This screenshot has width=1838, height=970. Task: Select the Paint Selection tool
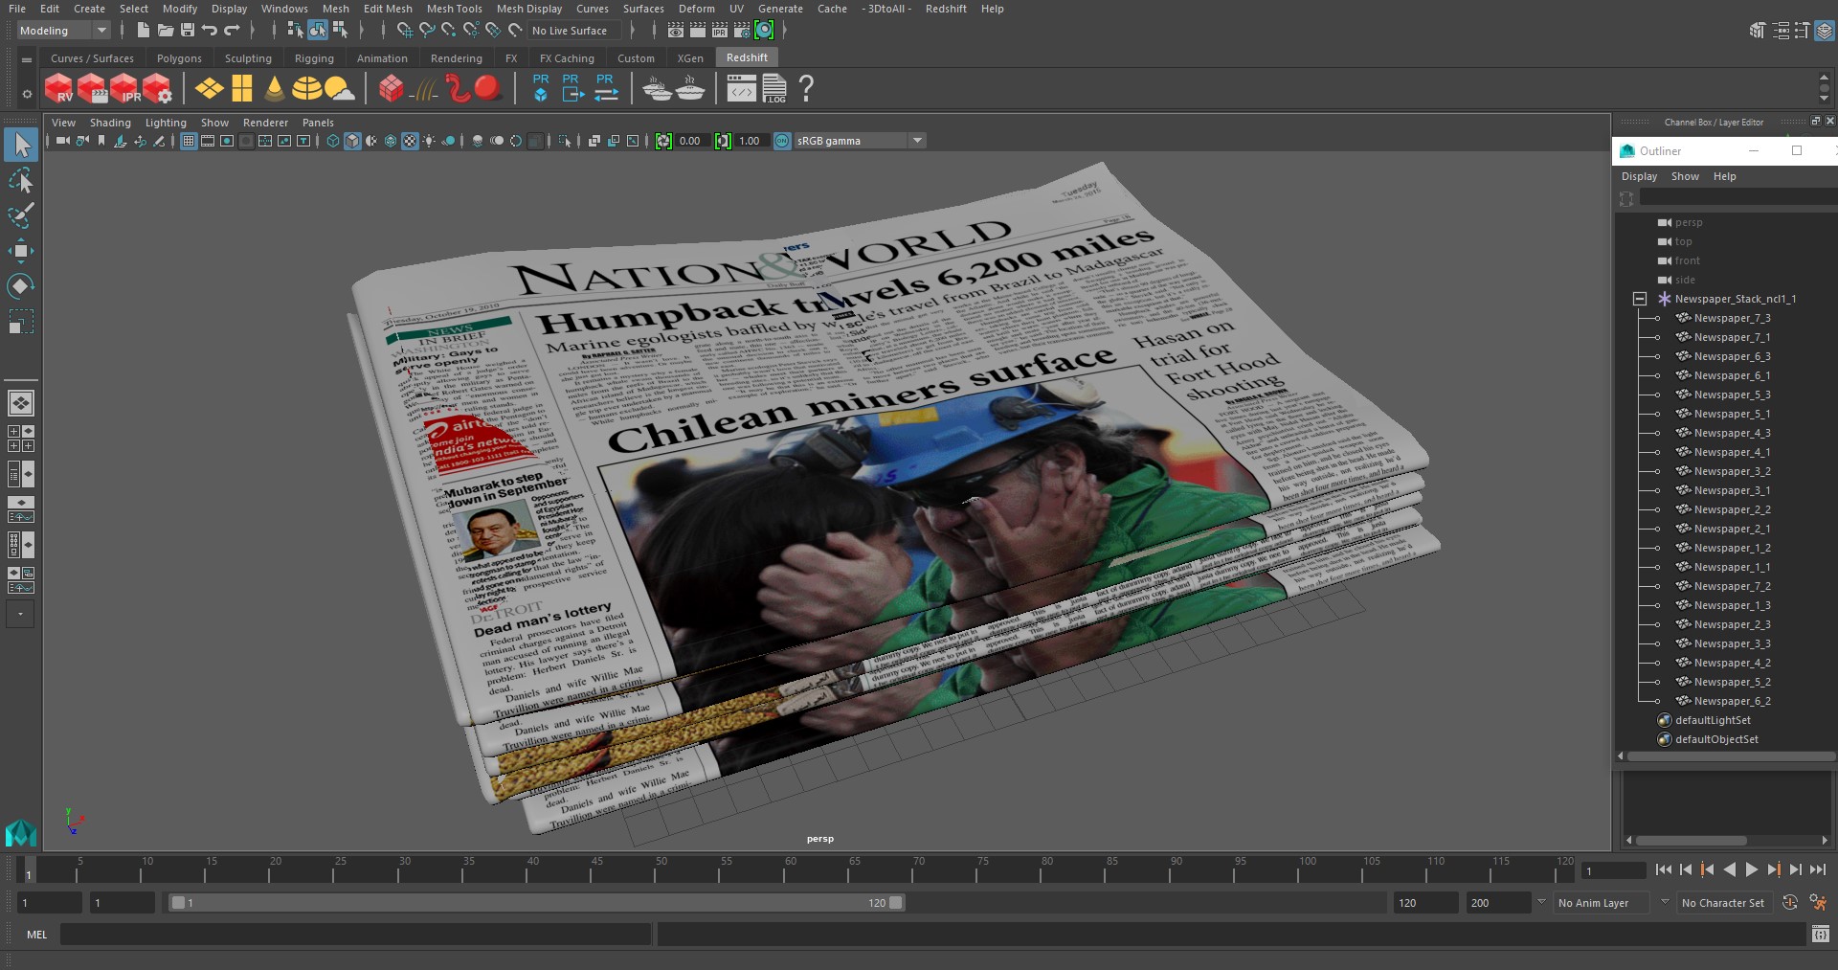pyautogui.click(x=20, y=215)
